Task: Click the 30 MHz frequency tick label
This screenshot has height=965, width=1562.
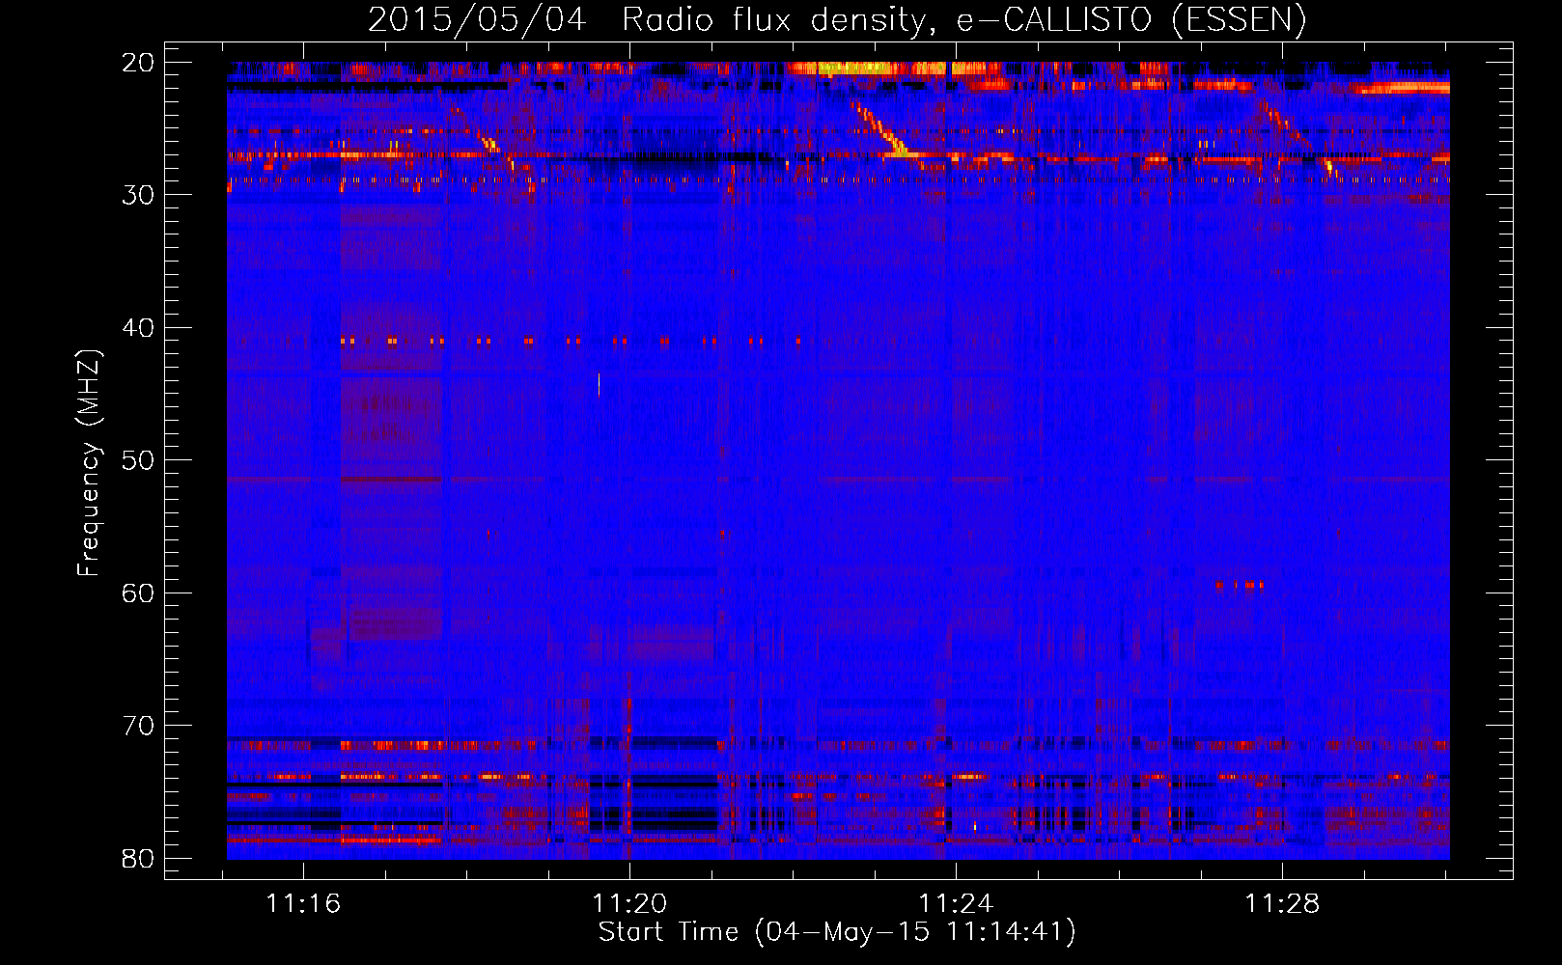Action: point(138,194)
